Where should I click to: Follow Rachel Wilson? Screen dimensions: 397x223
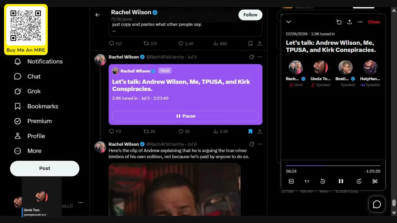(x=250, y=15)
